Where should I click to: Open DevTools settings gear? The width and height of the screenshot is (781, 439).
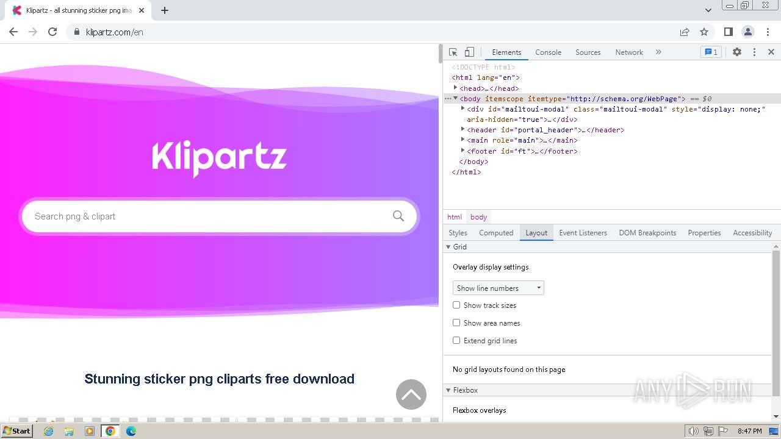tap(737, 52)
